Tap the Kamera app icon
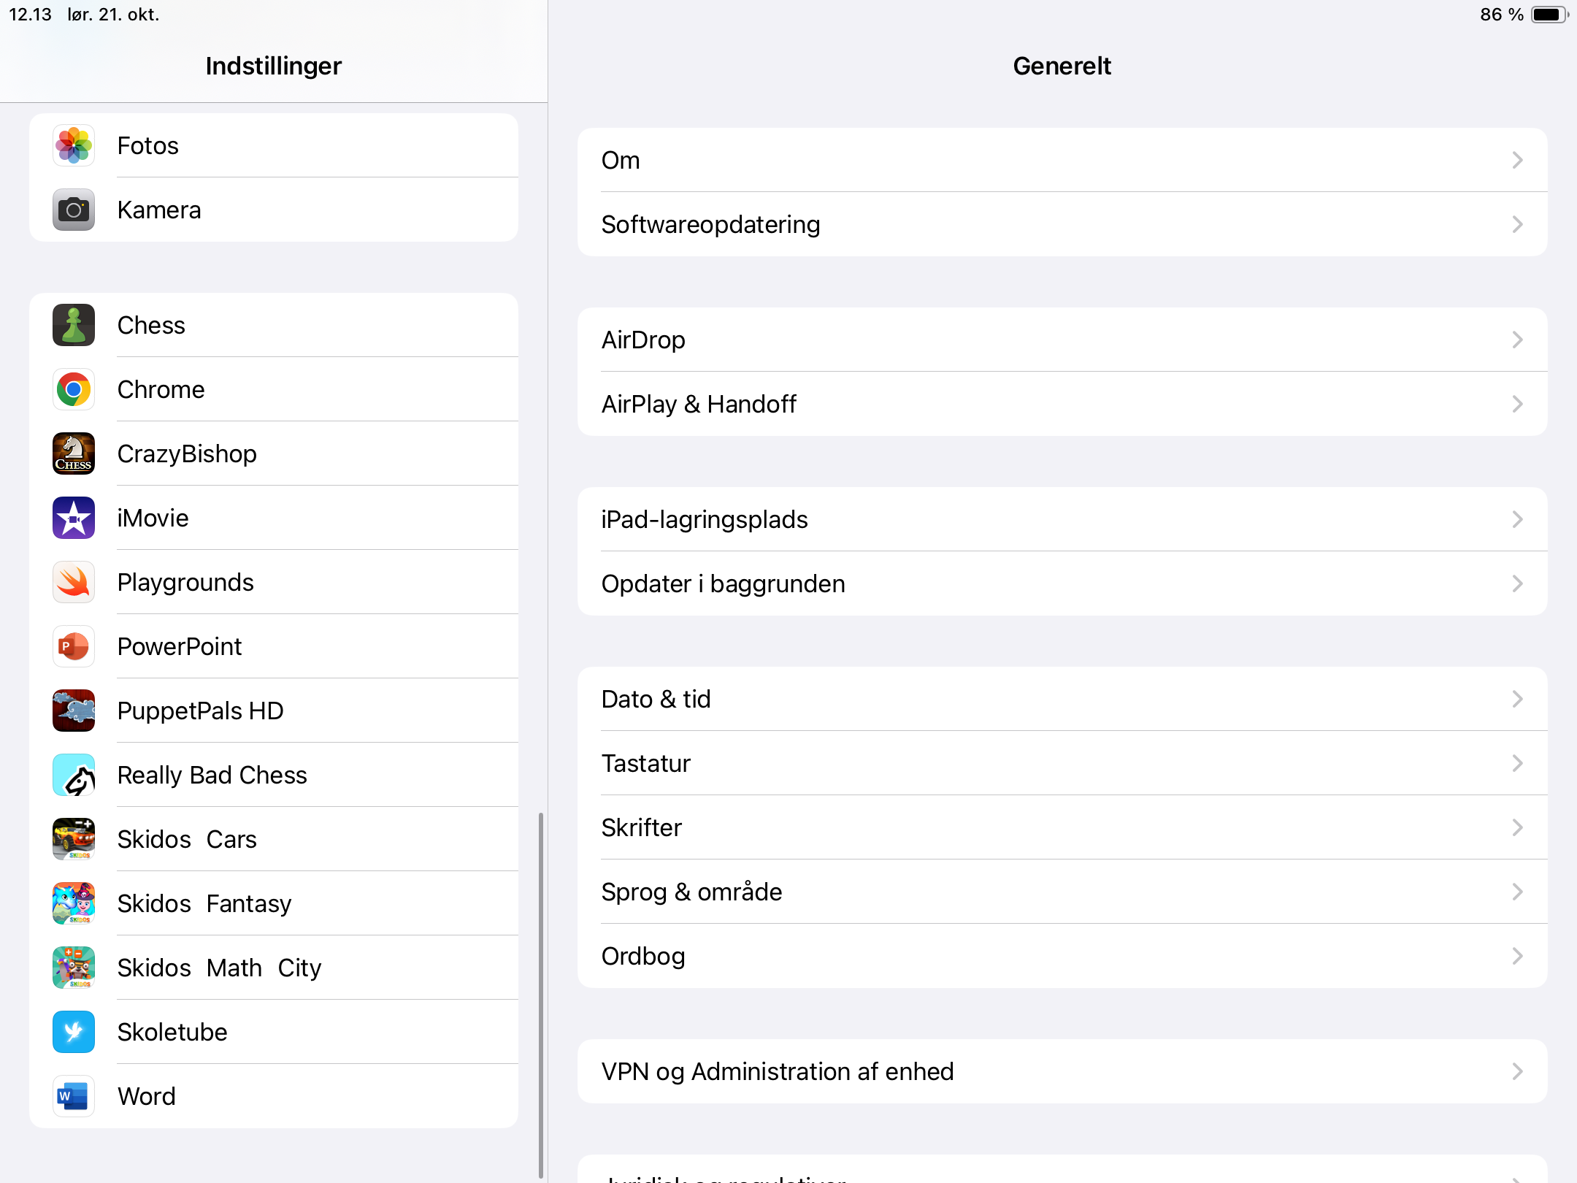The image size is (1577, 1183). (74, 210)
